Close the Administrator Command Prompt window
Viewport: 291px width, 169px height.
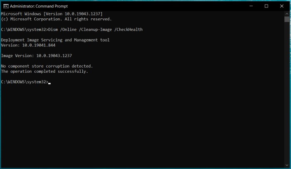[x=282, y=6]
